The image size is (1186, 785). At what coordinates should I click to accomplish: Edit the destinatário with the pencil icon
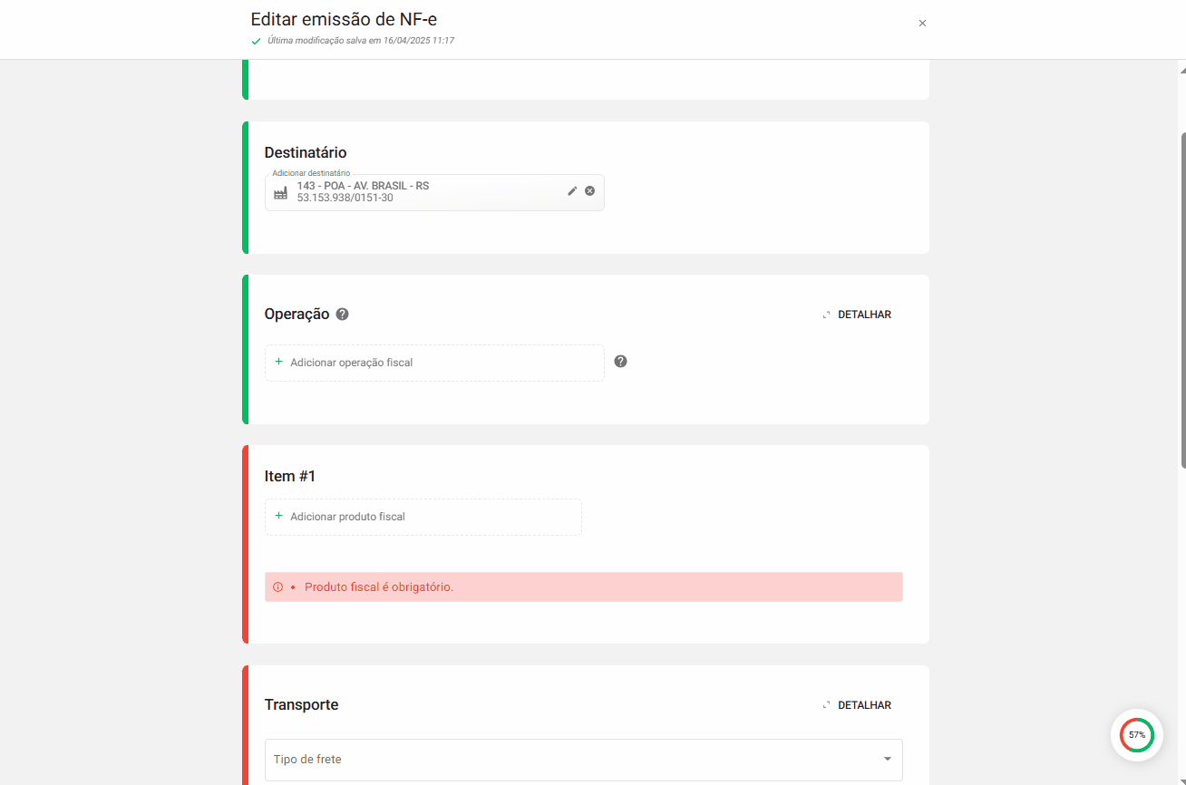(x=572, y=191)
